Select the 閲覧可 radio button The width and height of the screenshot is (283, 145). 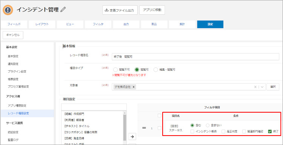(x=137, y=70)
